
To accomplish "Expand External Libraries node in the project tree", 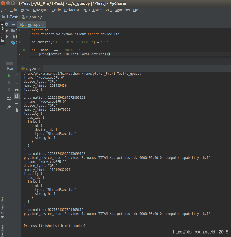I will [x=7, y=37].
